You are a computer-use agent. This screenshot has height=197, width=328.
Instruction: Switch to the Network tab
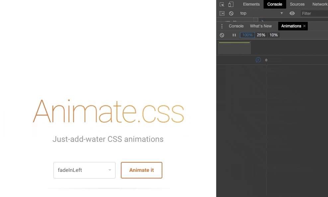(x=320, y=4)
